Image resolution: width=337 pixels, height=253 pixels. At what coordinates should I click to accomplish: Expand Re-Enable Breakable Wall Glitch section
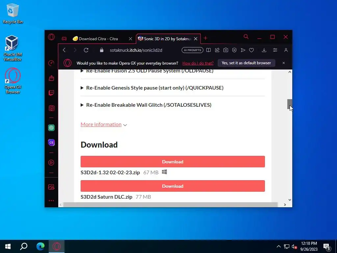point(146,105)
